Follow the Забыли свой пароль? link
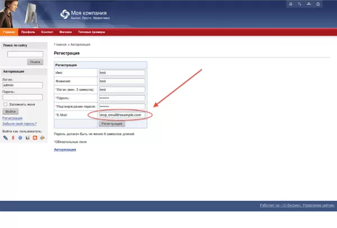337x228 pixels. [x=19, y=124]
